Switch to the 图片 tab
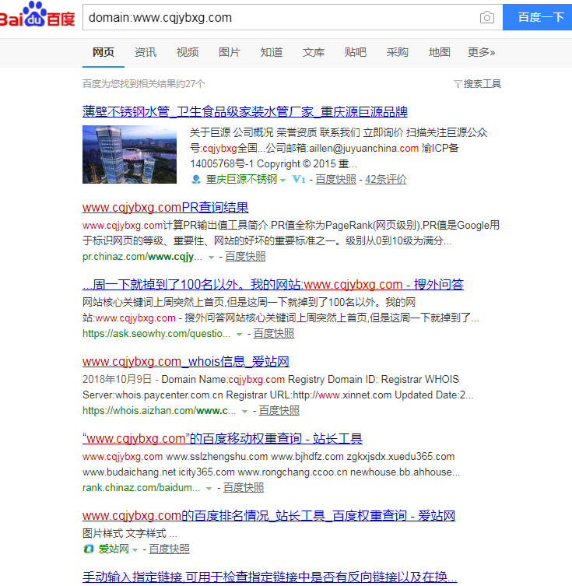572x586 pixels. tap(230, 53)
